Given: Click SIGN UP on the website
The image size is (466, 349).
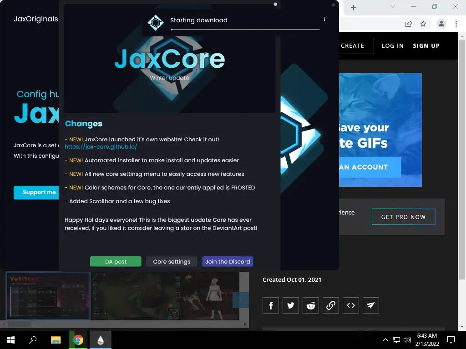Looking at the screenshot, I should point(426,46).
